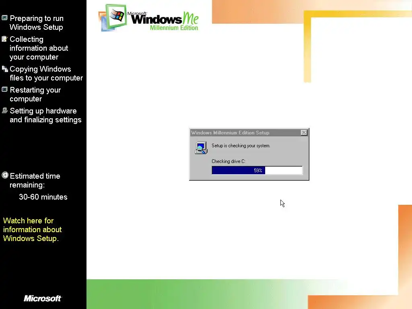This screenshot has height=309, width=412.
Task: Click the Windows Millennium Edition Setup title bar
Action: pyautogui.click(x=249, y=133)
